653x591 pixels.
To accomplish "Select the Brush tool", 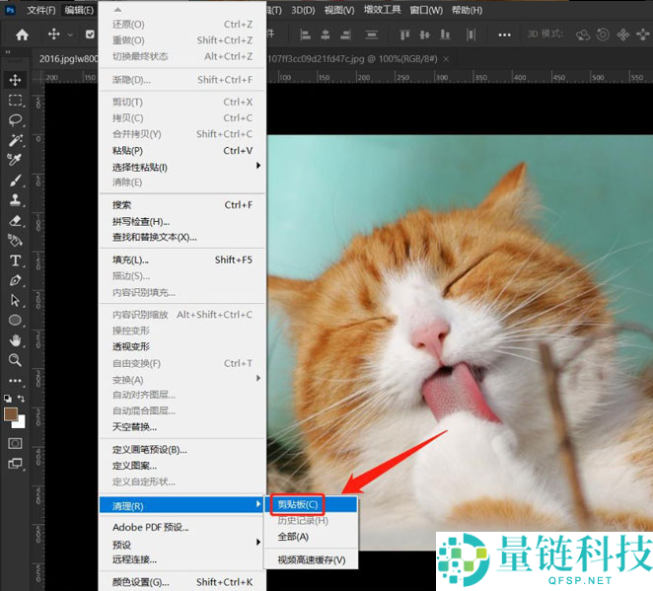I will [x=15, y=181].
